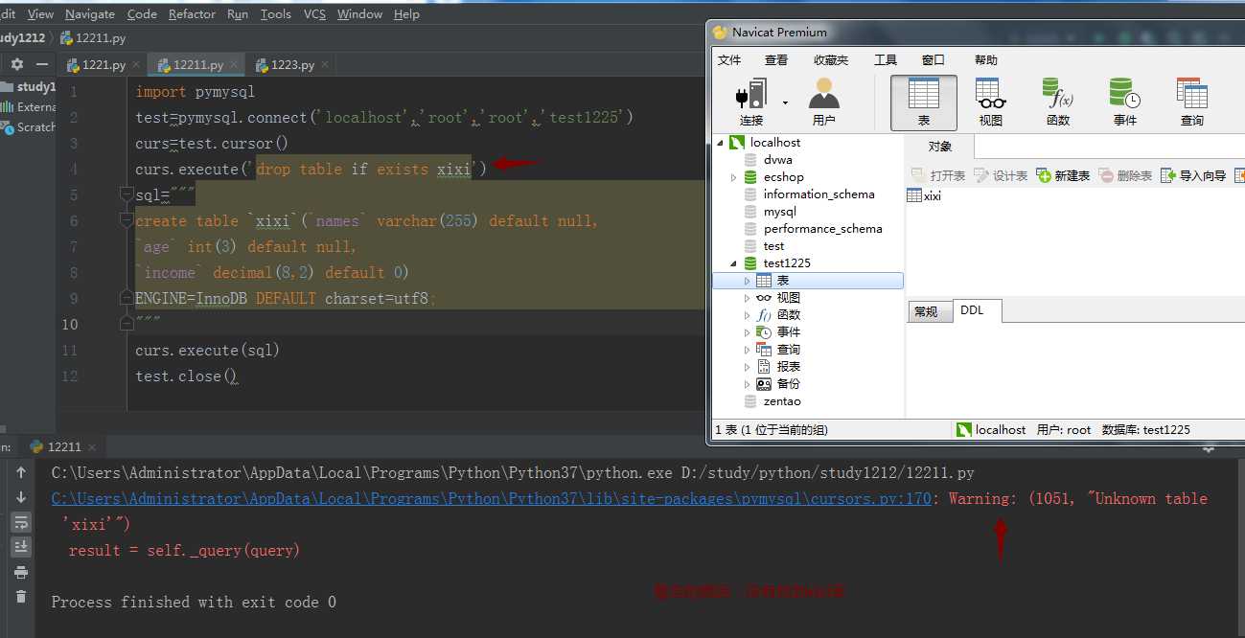Expand the 表 tables node under test1225
This screenshot has width=1245, height=638.
pos(748,281)
